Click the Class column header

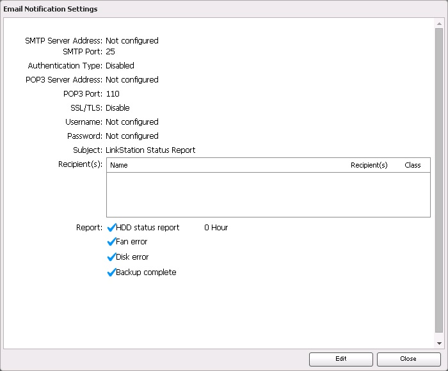[413, 165]
